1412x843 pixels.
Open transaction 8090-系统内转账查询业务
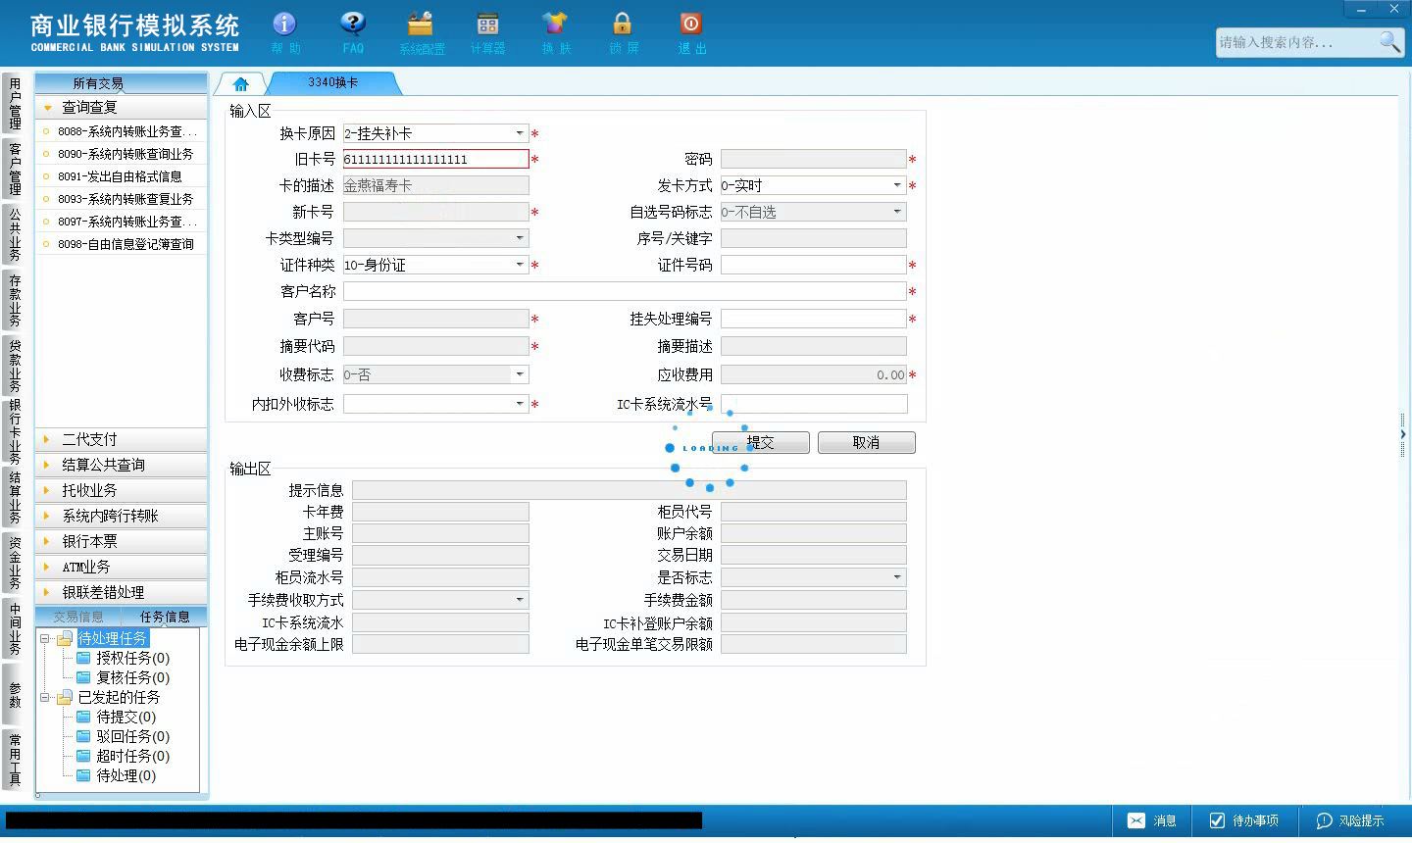(x=122, y=154)
